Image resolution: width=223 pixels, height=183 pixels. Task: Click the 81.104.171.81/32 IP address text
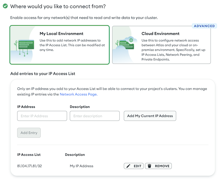point(30,166)
